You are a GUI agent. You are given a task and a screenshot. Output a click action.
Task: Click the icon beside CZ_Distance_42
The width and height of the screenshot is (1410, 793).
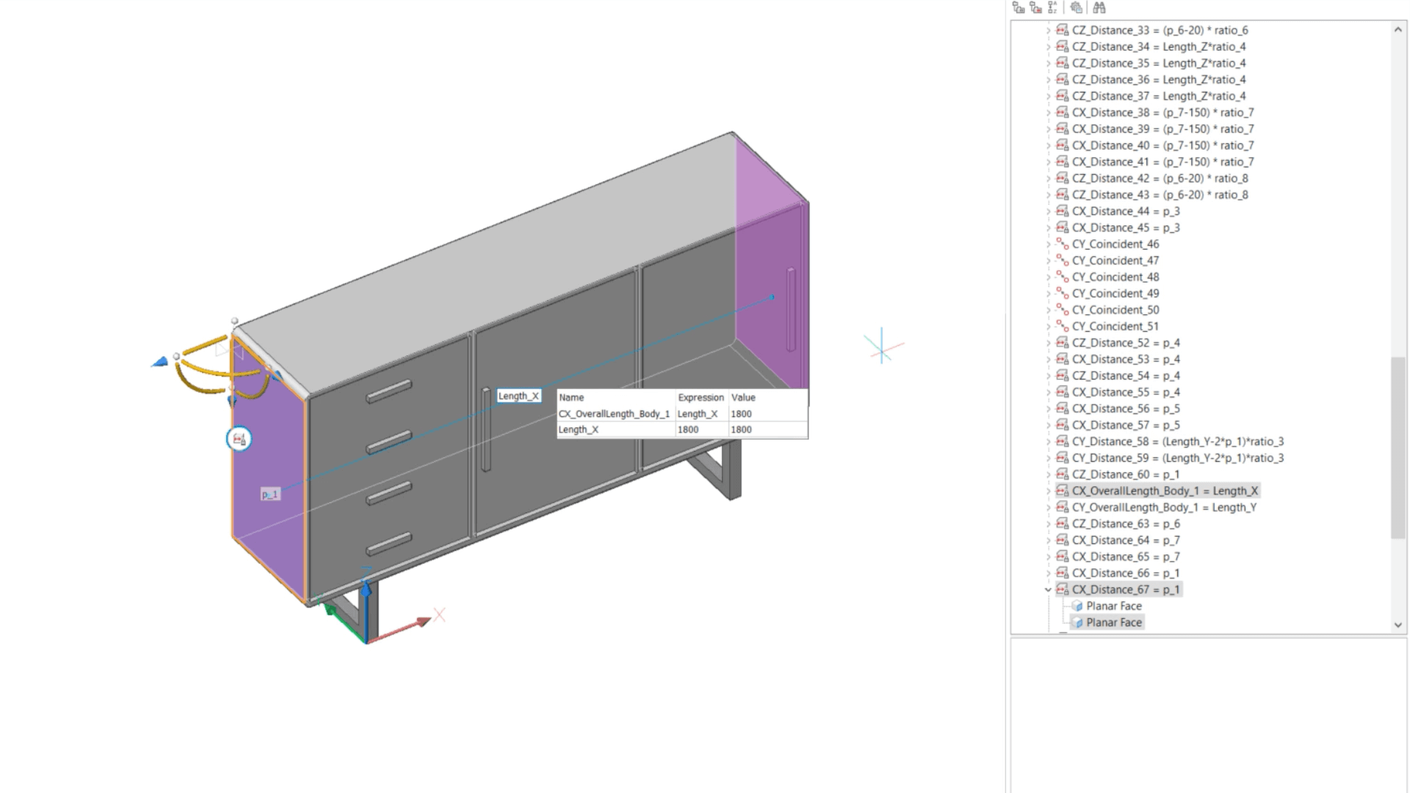pos(1062,178)
